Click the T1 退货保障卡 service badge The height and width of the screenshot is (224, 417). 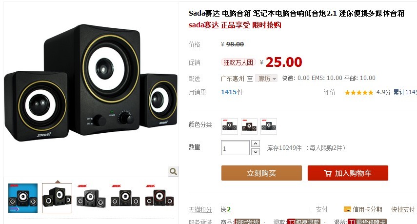click(367, 222)
